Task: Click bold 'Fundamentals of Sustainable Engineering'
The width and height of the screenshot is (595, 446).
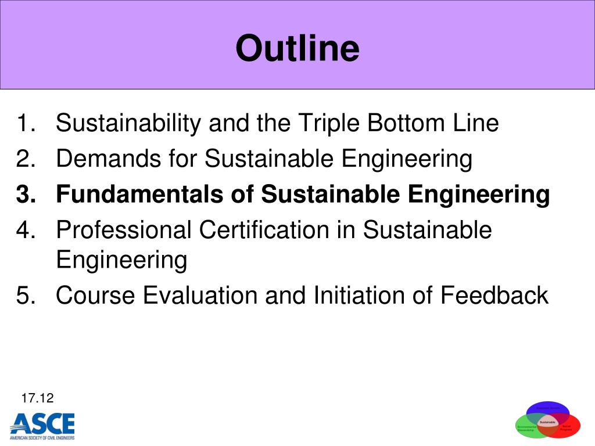Action: 303,194
